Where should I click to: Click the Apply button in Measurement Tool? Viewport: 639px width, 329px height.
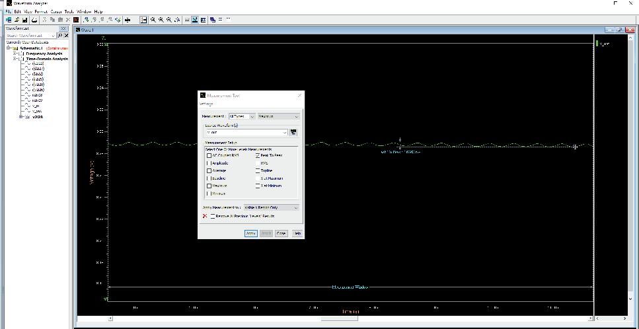click(250, 233)
